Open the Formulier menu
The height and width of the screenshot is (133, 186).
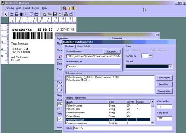[x=9, y=8]
